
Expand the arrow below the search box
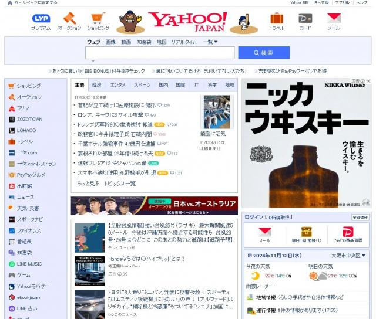click(92, 61)
